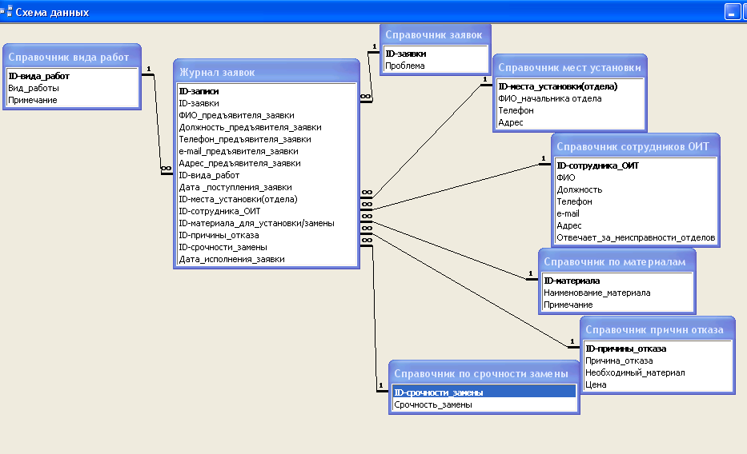The image size is (747, 454).
Task: Select the Дата _поступления_заявки field
Action: click(x=267, y=187)
